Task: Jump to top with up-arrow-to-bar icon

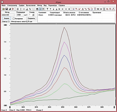Action: point(47,9)
